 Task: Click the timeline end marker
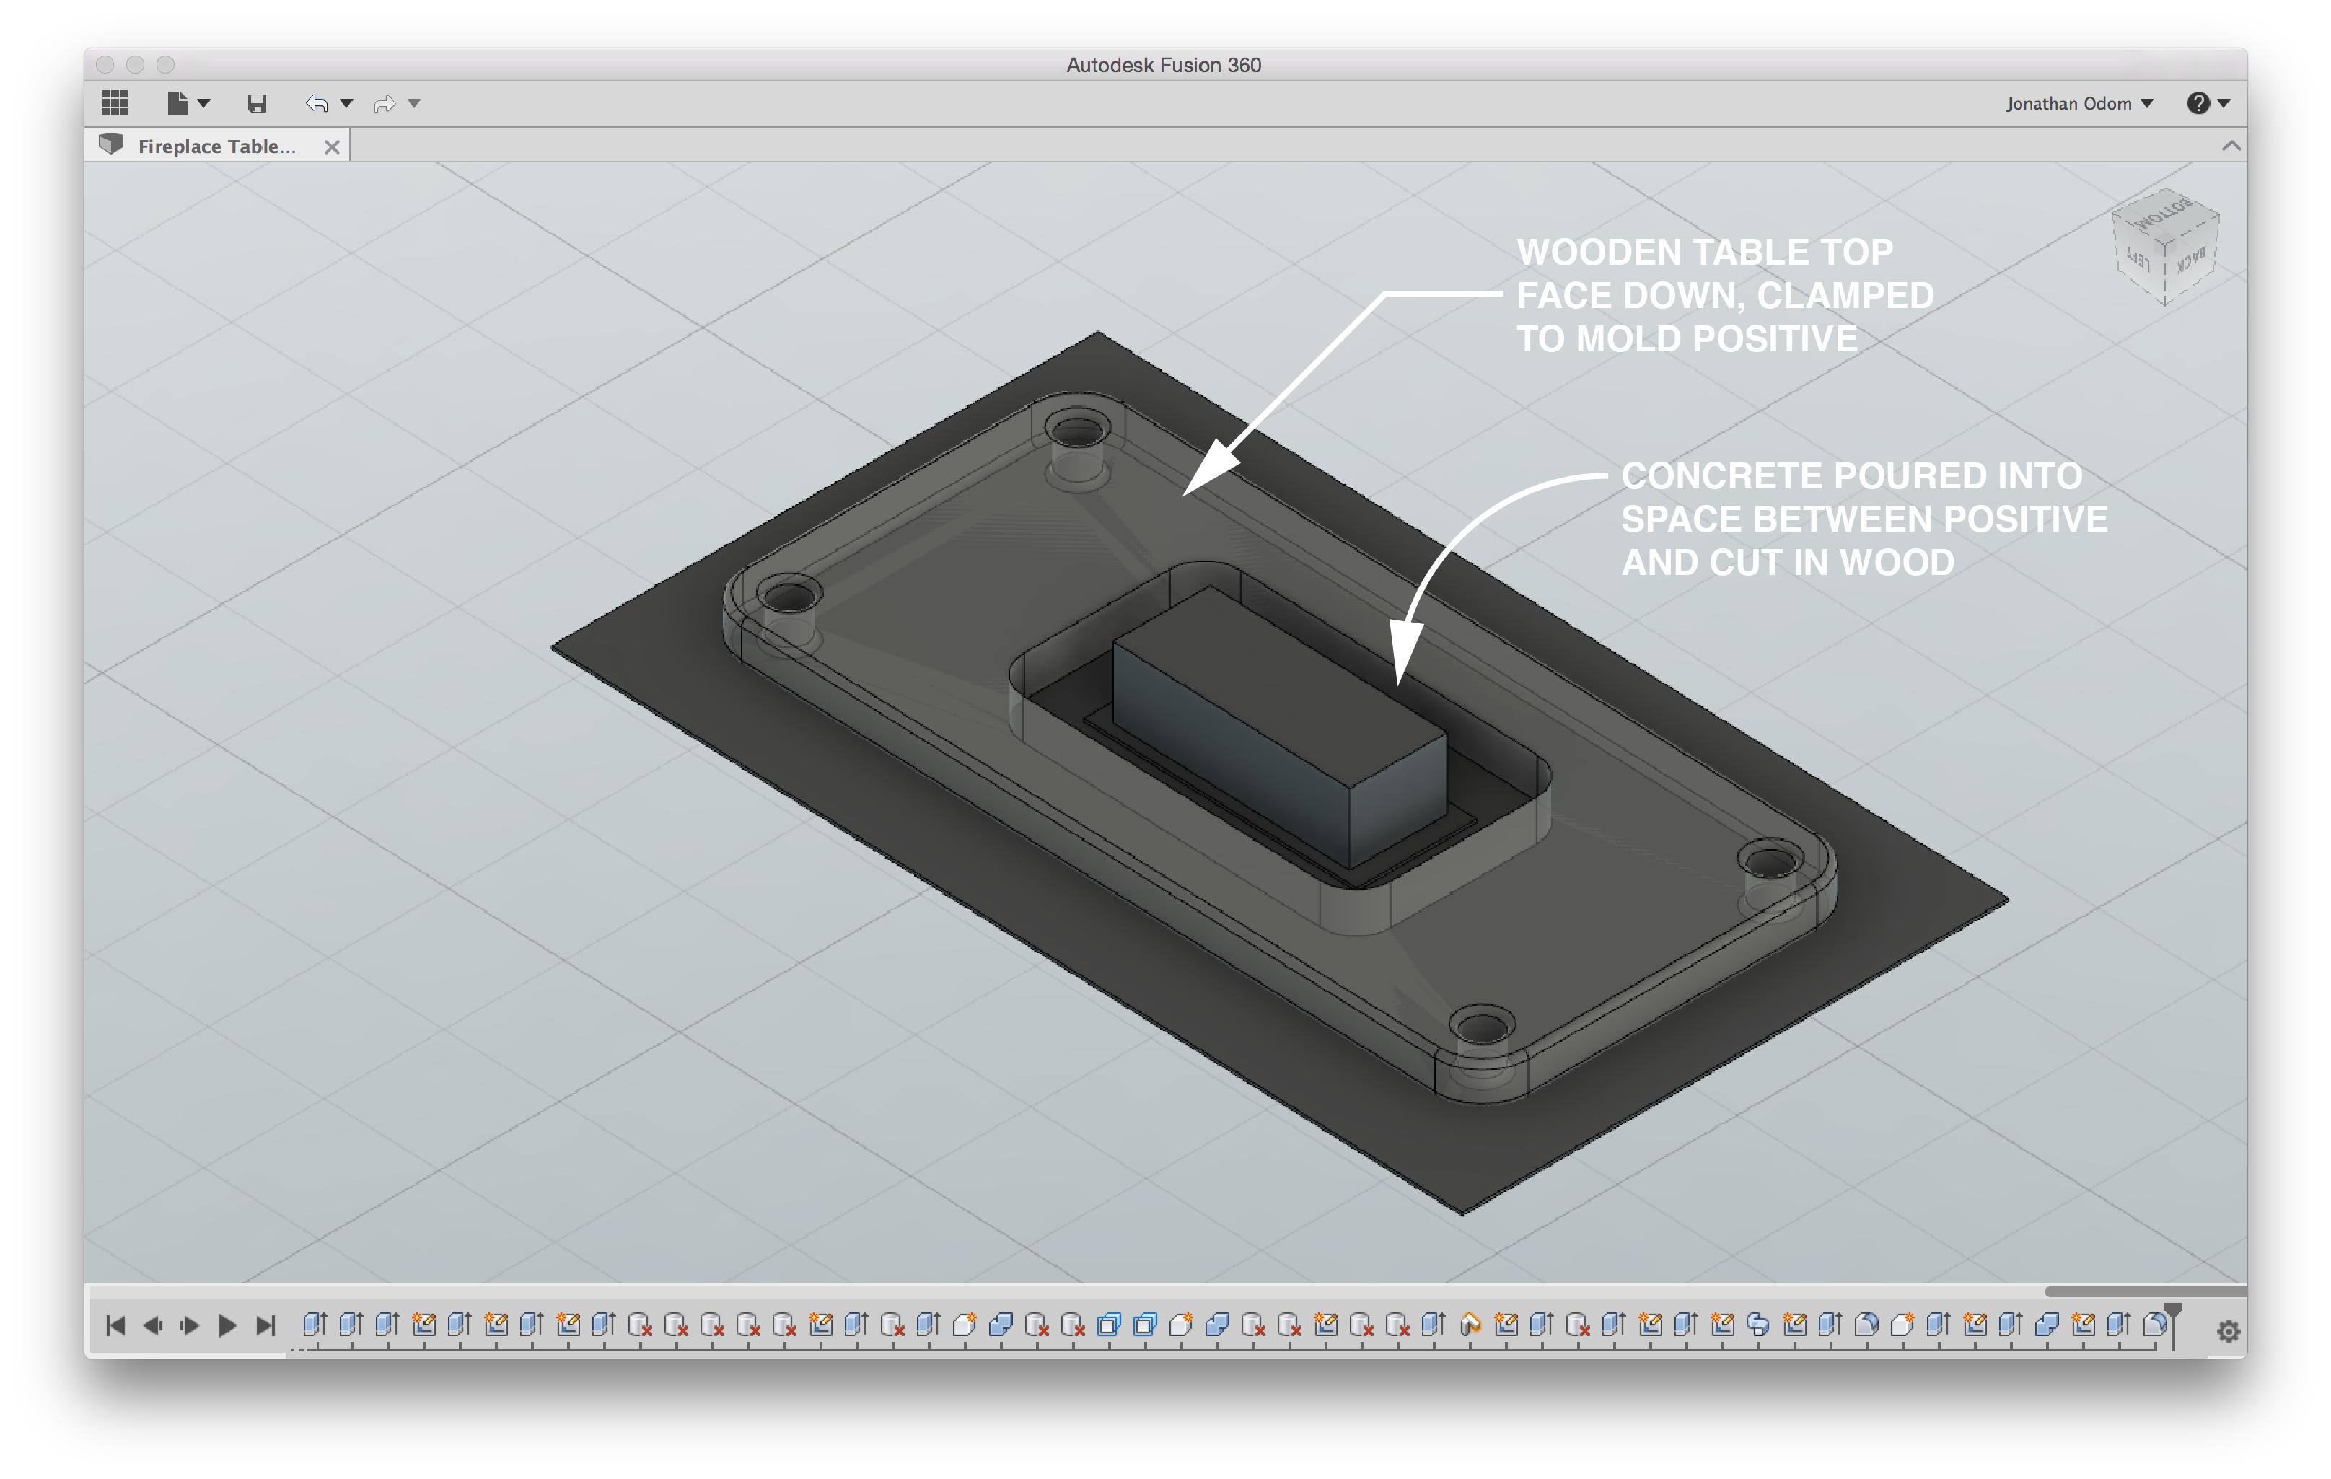point(2172,1325)
